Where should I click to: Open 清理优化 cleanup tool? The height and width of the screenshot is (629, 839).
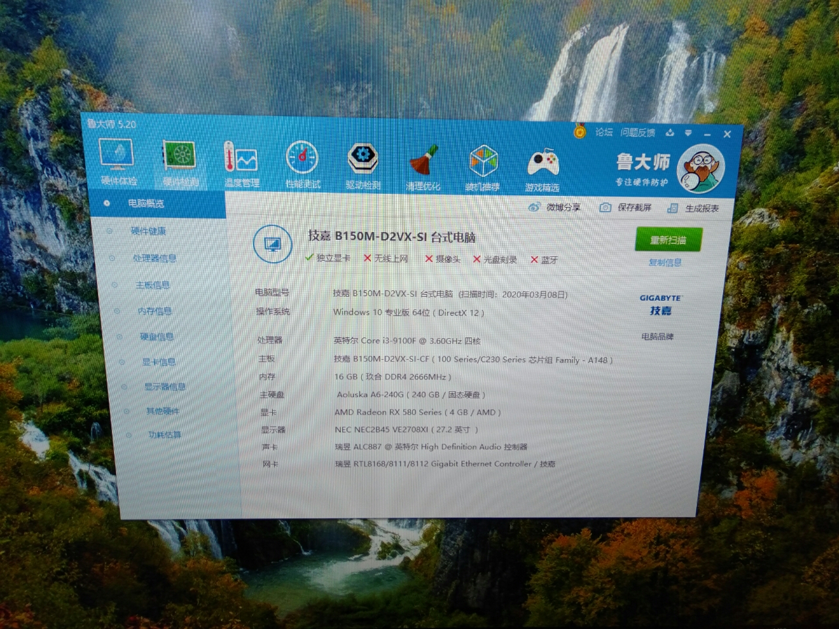(x=423, y=168)
